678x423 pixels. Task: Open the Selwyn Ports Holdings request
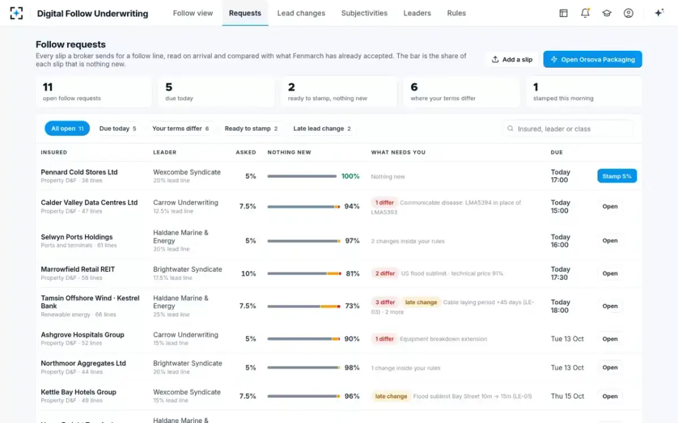pyautogui.click(x=610, y=241)
